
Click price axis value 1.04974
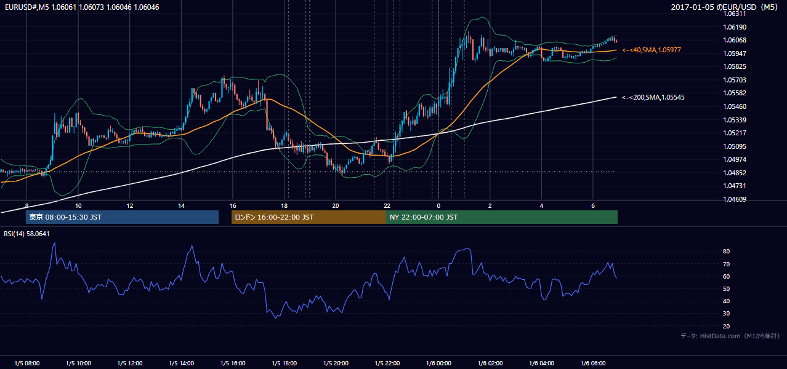pyautogui.click(x=734, y=159)
